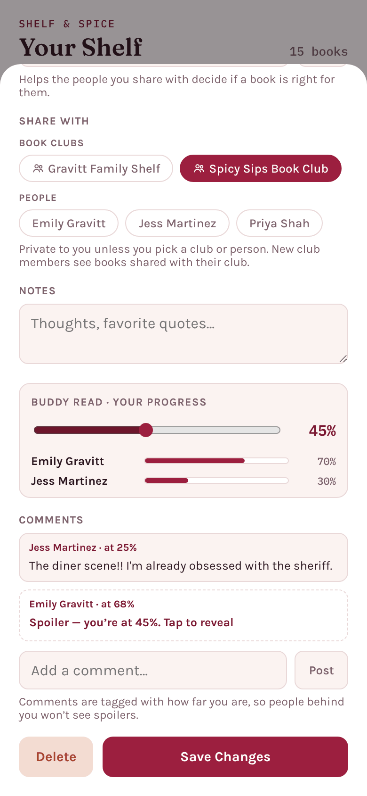The width and height of the screenshot is (367, 796).
Task: Deselect the Spicy Sips Book Club chip
Action: pyautogui.click(x=261, y=168)
